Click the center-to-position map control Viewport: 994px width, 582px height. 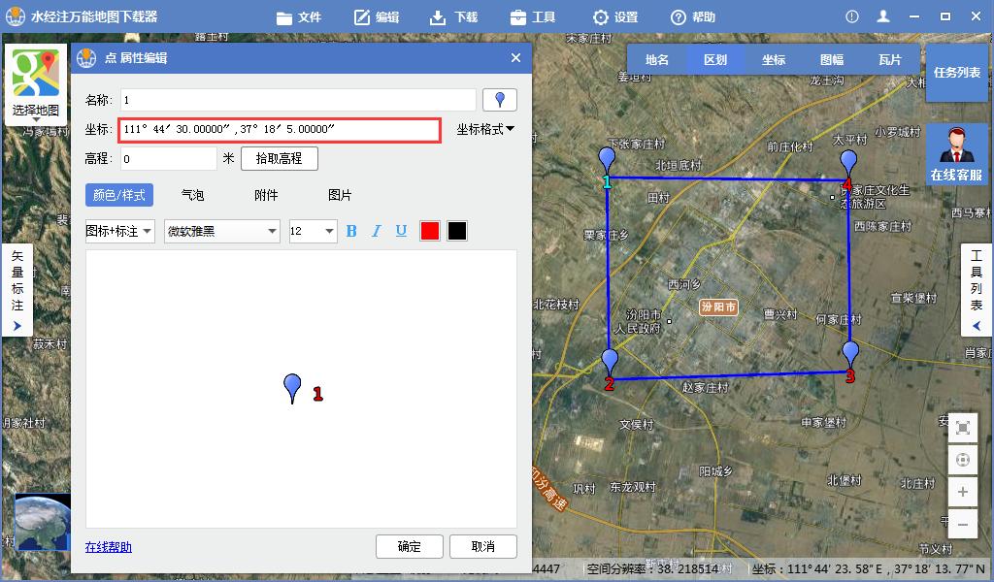coord(962,459)
